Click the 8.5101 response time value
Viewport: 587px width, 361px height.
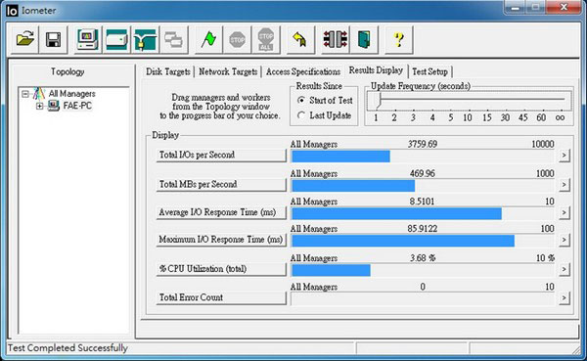coord(422,202)
